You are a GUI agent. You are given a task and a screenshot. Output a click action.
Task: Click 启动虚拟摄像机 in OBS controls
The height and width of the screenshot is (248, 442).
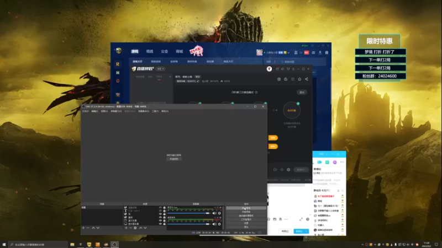246,215
